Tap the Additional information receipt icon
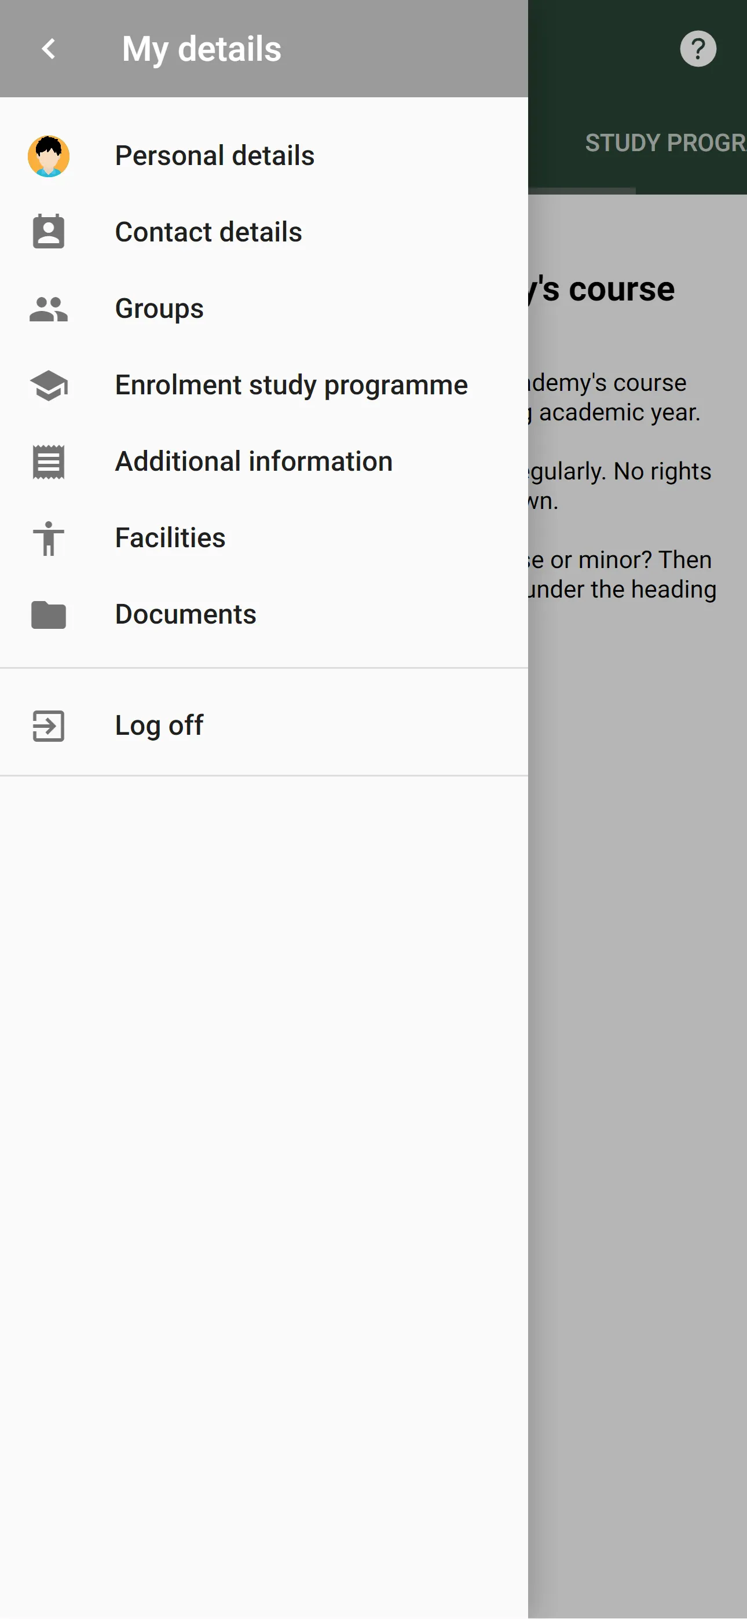The width and height of the screenshot is (747, 1619). pos(49,462)
